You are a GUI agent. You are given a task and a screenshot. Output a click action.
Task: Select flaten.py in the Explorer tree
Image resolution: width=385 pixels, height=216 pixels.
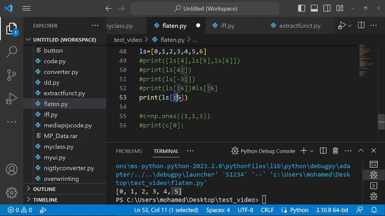65,104
